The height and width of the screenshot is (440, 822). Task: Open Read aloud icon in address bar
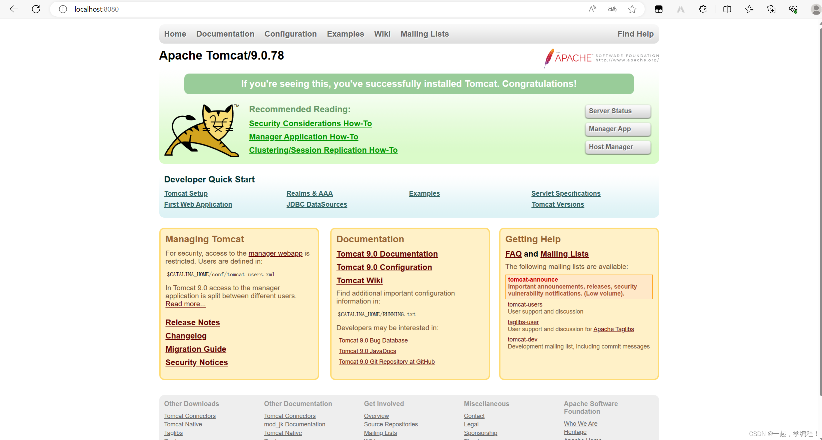592,9
